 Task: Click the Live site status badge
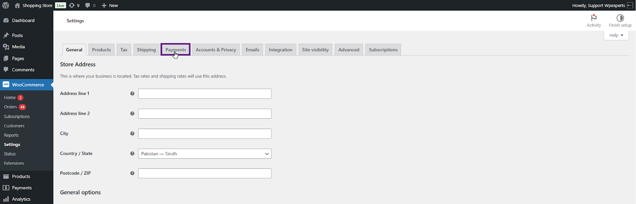[x=60, y=6]
